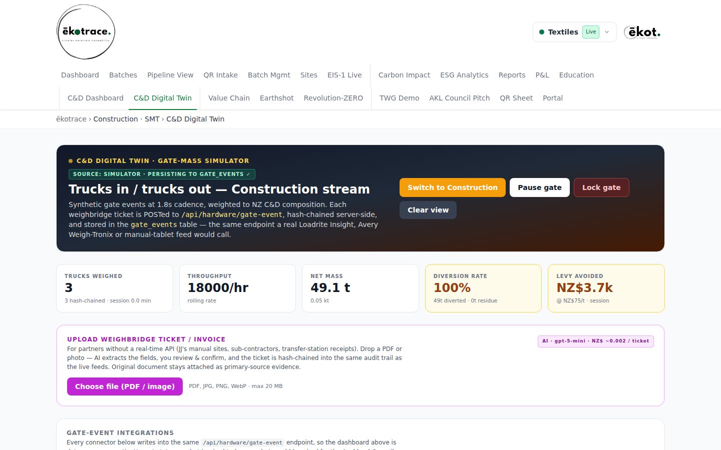Click the green Live badge

pyautogui.click(x=591, y=32)
